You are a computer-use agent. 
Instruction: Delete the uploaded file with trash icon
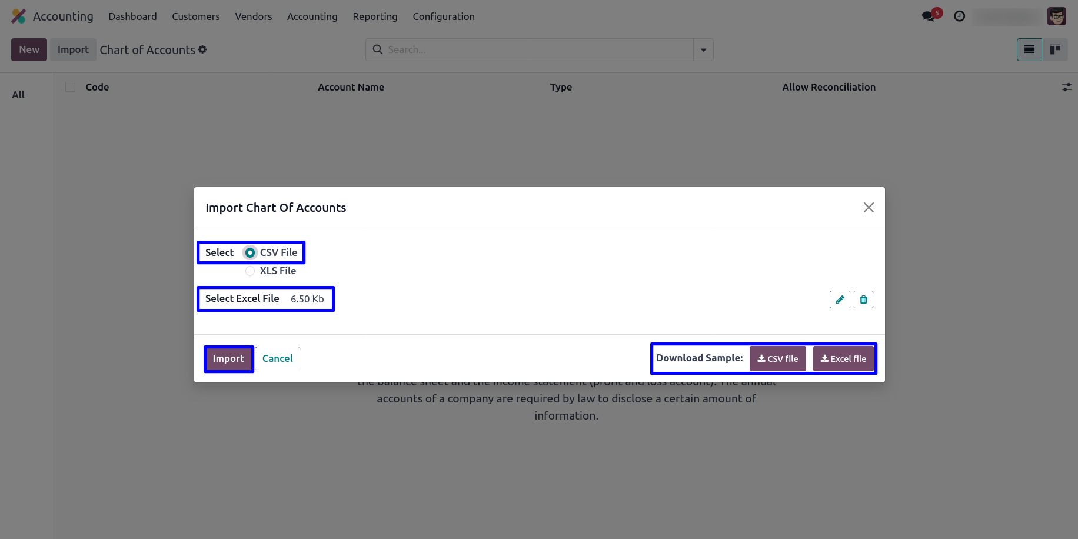pos(863,300)
